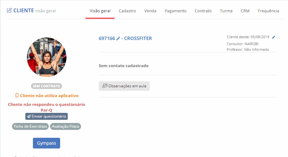This screenshot has width=288, height=157.
Task: Open the Pagamento tab
Action: [x=175, y=11]
